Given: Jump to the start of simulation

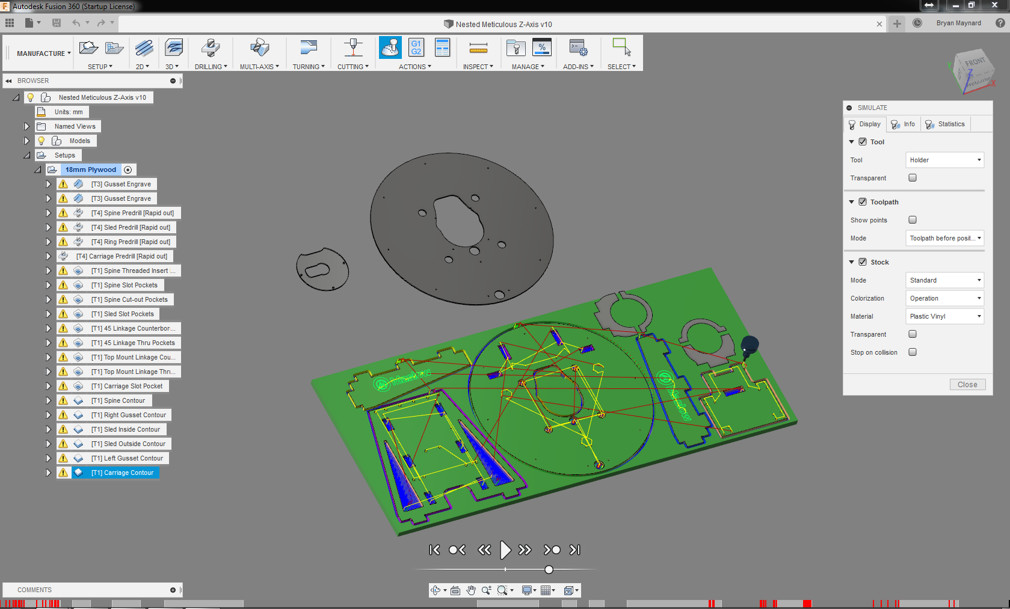Looking at the screenshot, I should click(x=434, y=549).
